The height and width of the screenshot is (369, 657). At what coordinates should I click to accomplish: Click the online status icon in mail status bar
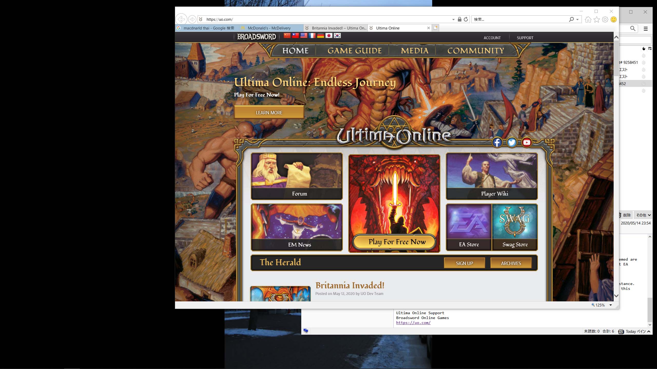[x=306, y=331]
